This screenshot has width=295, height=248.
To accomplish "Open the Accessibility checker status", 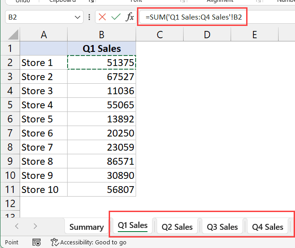I will (x=89, y=242).
